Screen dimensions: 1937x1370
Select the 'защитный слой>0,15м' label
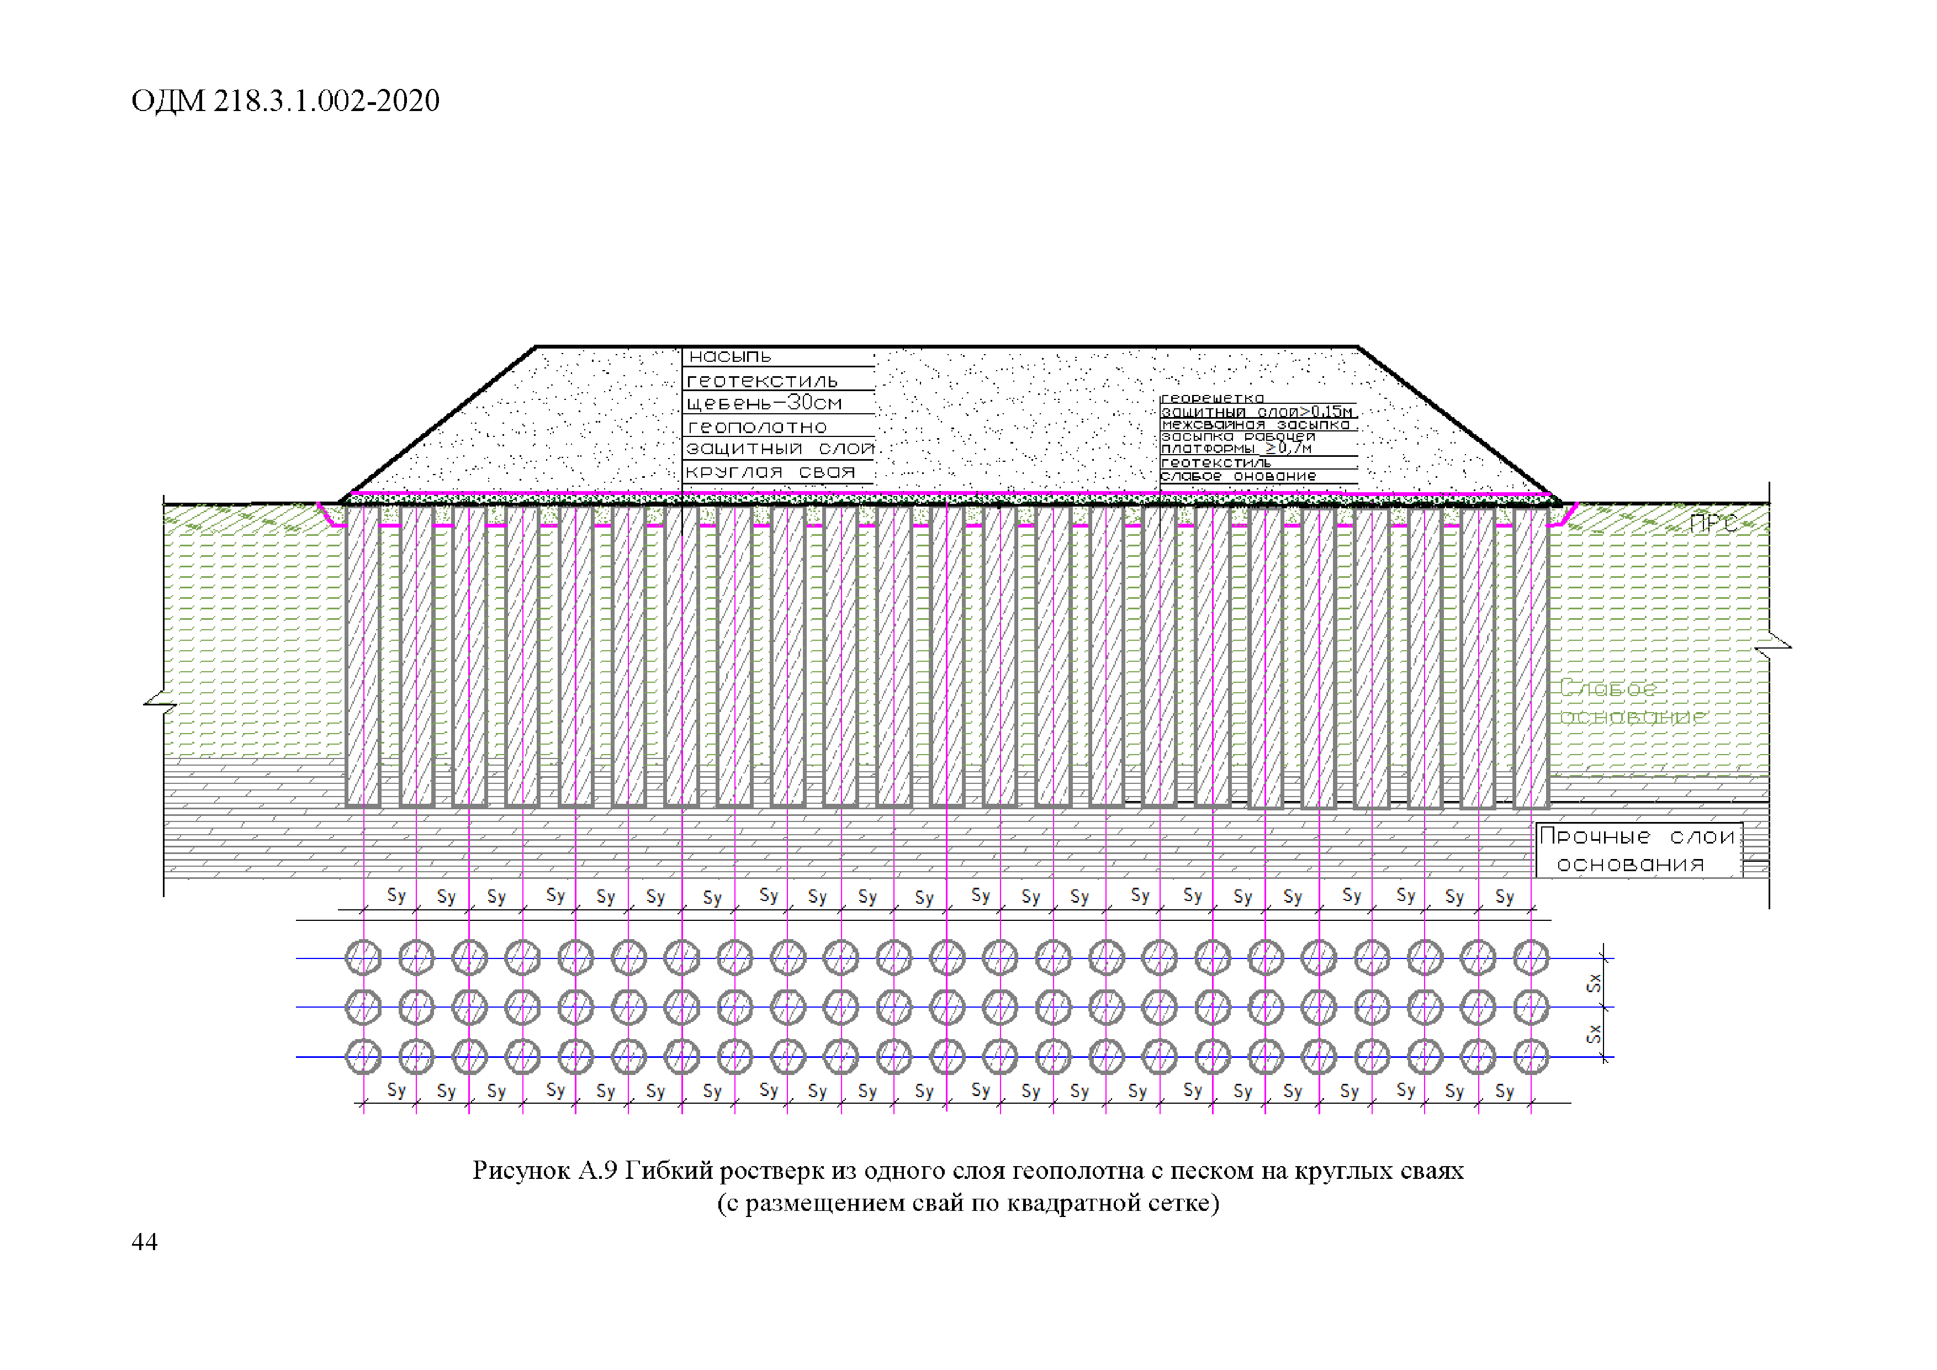click(1257, 411)
